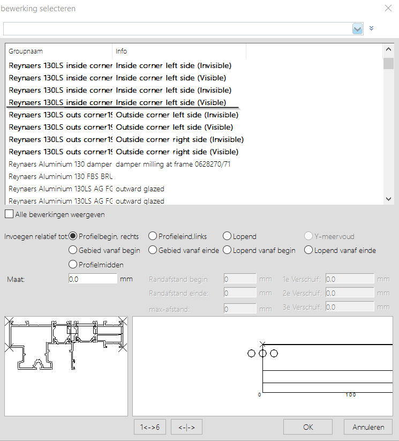This screenshot has height=441, width=399.
Task: Click the list scrollbar down arrow
Action: click(389, 199)
